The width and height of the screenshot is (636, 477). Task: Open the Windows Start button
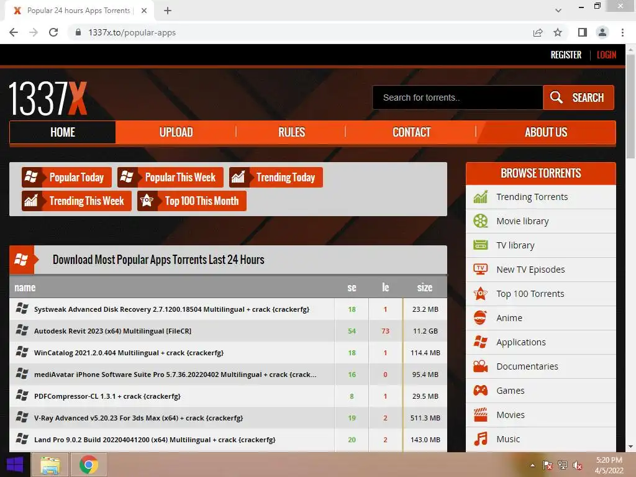coord(15,465)
